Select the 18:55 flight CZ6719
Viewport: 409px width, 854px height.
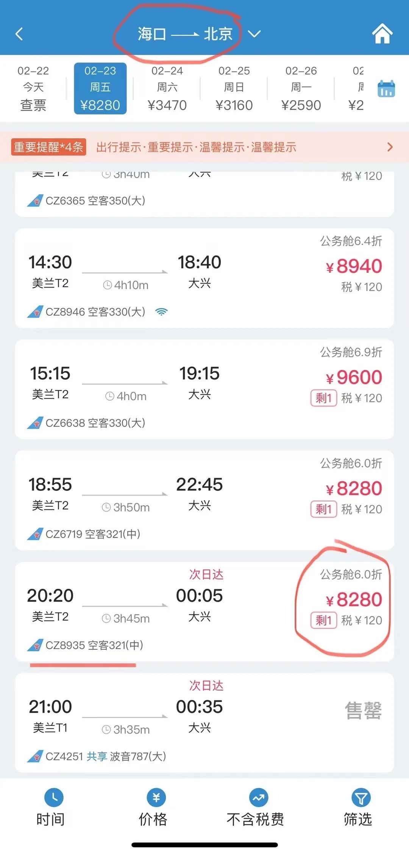point(204,500)
